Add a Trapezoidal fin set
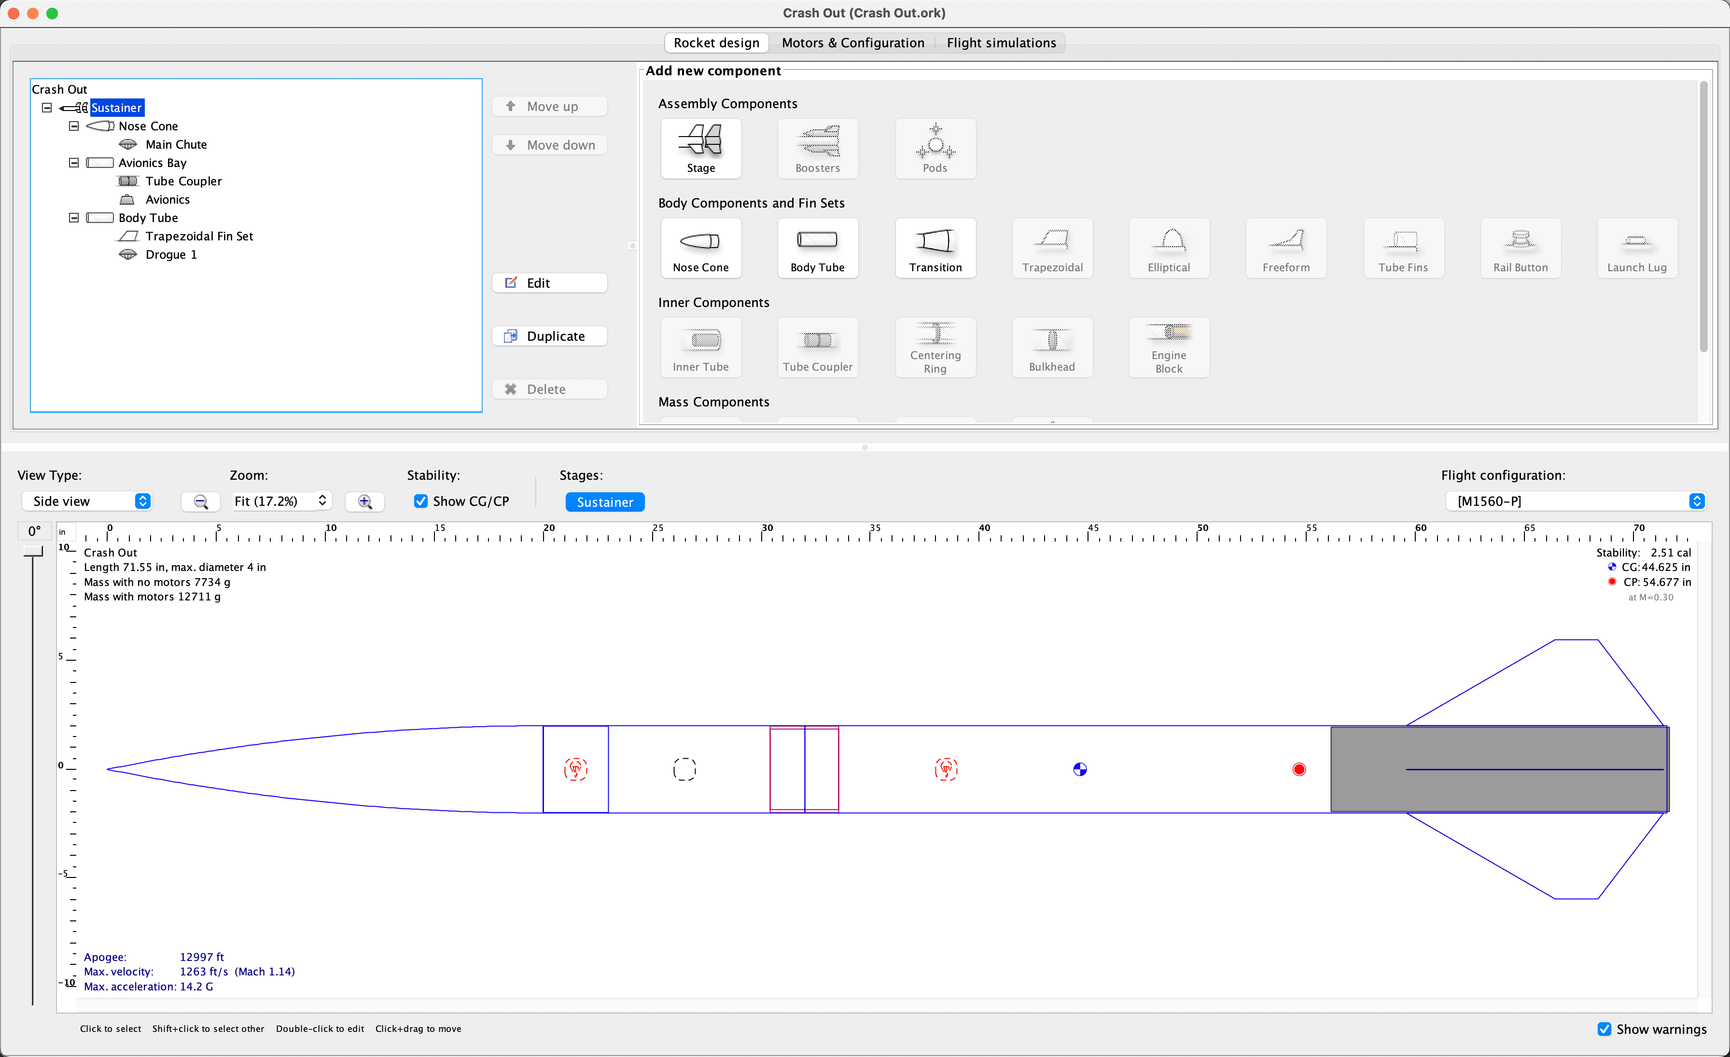 click(x=1052, y=248)
